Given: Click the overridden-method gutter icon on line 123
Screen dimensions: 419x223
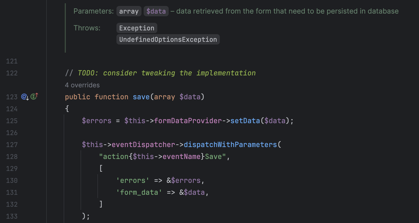Looking at the screenshot, I should coord(25,97).
